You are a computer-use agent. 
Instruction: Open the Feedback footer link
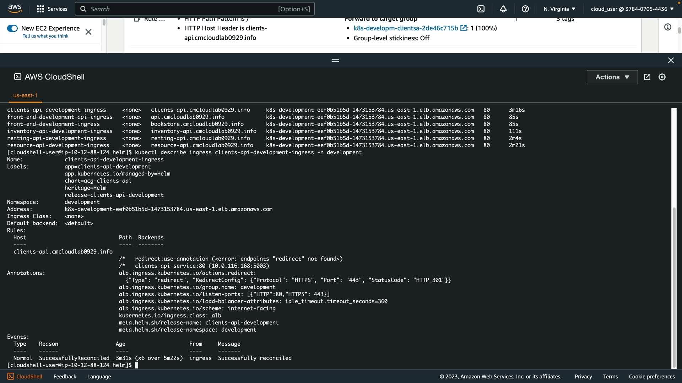pos(65,377)
